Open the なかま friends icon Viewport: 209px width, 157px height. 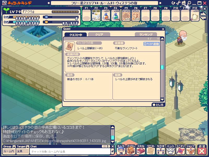point(160,150)
